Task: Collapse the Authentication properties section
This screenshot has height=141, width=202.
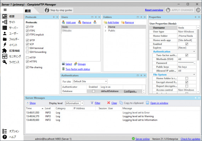Action: click(194, 51)
